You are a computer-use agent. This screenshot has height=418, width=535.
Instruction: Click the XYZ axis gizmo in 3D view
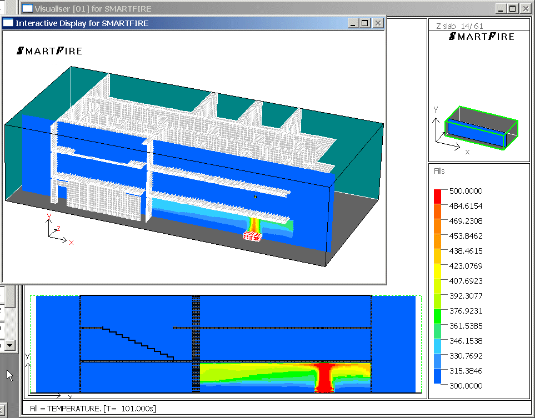[x=59, y=229]
